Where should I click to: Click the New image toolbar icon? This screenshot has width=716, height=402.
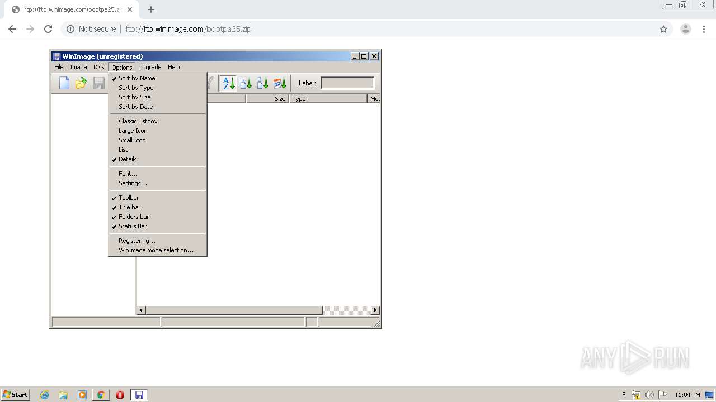(64, 83)
